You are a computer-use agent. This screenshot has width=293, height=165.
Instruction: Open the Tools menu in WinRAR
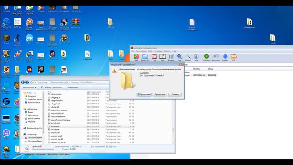[x=150, y=51]
